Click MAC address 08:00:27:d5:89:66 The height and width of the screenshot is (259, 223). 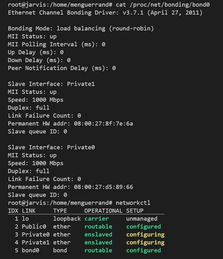click(x=103, y=187)
